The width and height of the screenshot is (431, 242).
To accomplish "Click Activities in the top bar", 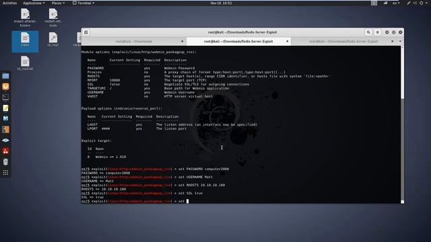I will (9, 3).
